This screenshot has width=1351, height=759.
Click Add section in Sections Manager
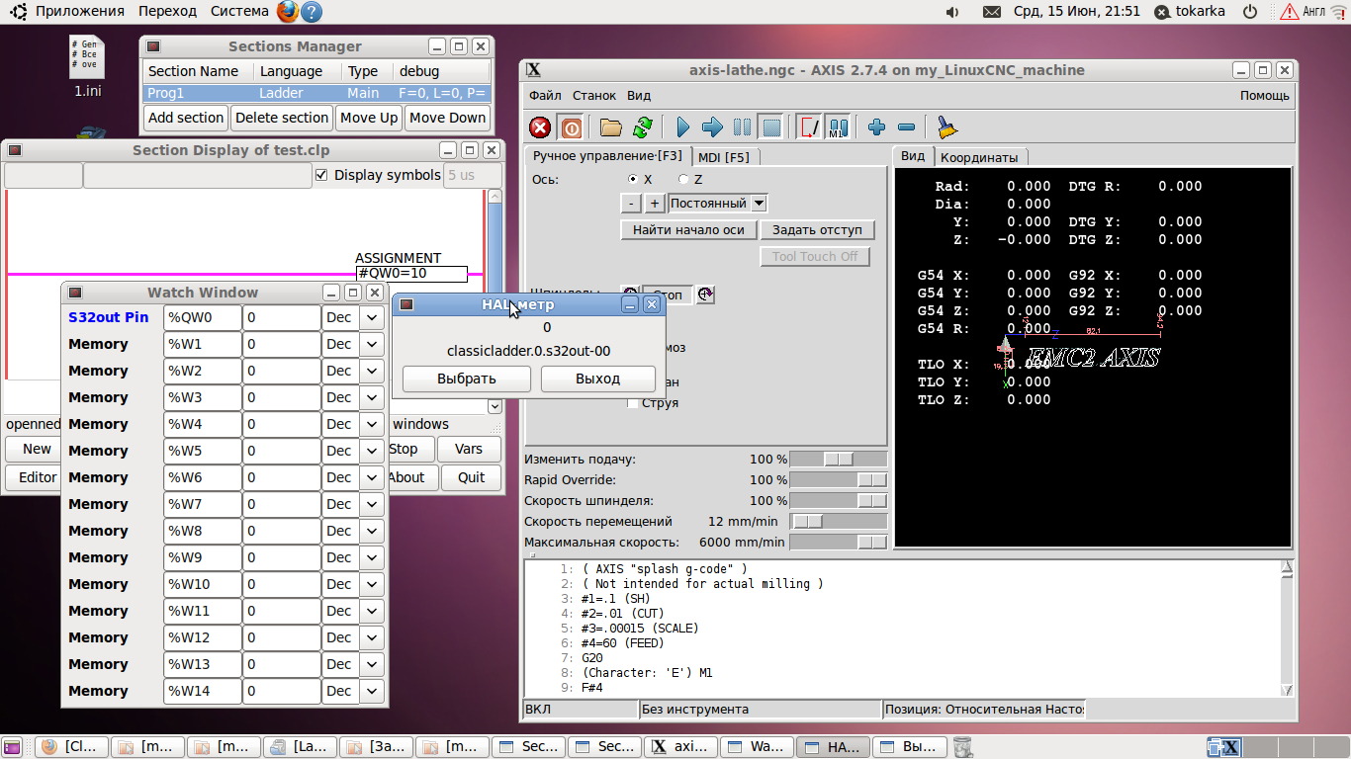click(186, 118)
